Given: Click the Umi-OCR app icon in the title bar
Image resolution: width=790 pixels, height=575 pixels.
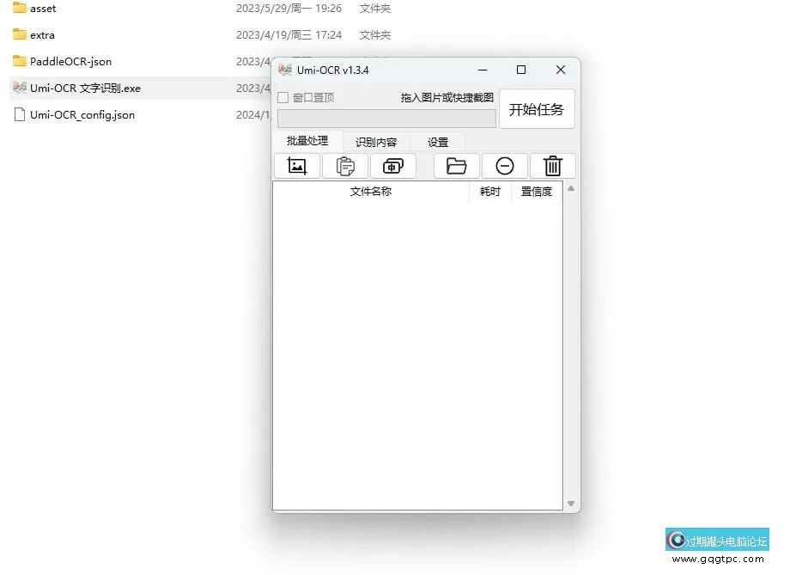Looking at the screenshot, I should [284, 70].
